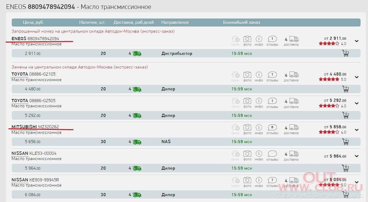
Task: Open photo icon for TOYOTA 08886-02505
Action: (x=247, y=101)
